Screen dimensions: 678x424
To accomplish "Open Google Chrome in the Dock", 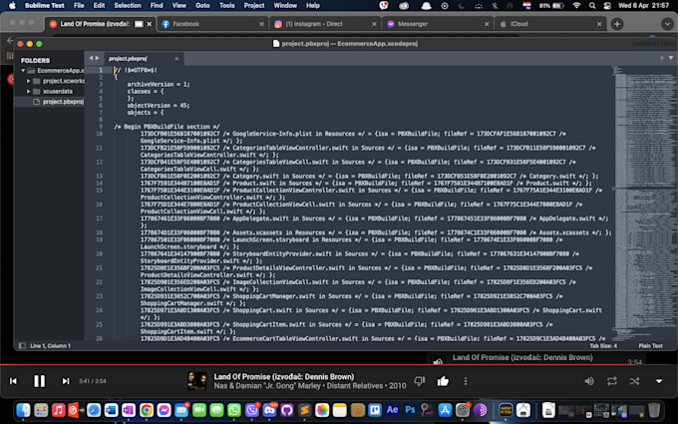I will [x=147, y=410].
